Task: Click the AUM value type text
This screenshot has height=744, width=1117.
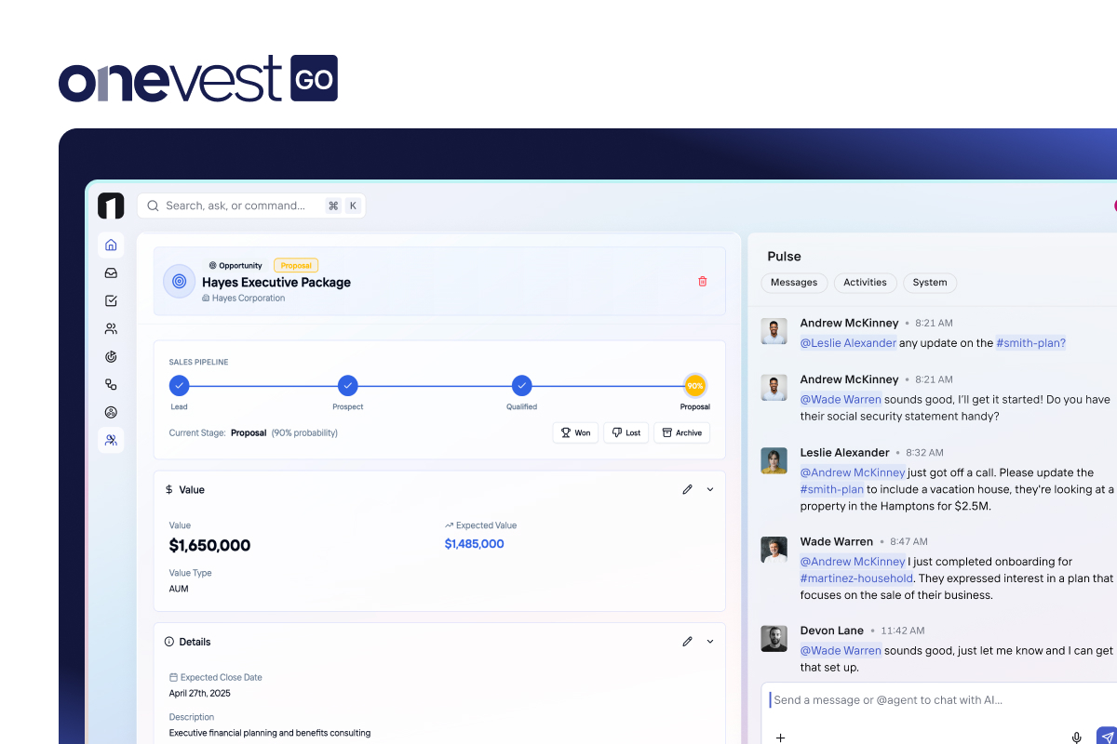Action: pyautogui.click(x=179, y=589)
